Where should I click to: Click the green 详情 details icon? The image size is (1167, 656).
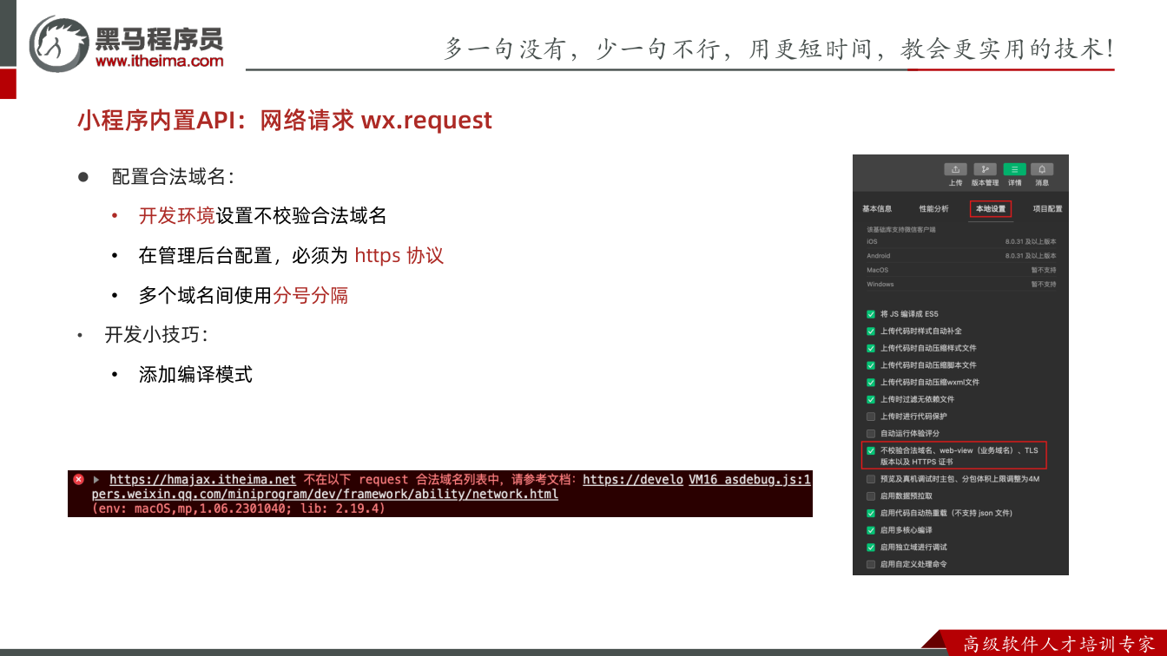(1014, 170)
